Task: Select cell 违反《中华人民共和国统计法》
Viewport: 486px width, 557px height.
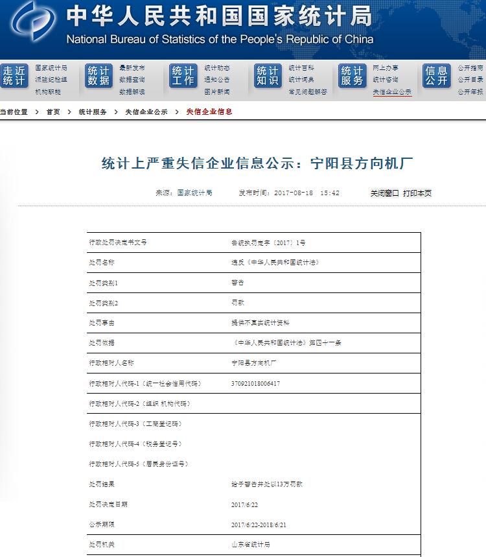Action: click(x=275, y=263)
